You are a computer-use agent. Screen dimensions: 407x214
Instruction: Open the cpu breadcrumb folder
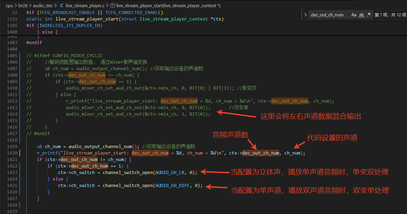tap(9, 5)
